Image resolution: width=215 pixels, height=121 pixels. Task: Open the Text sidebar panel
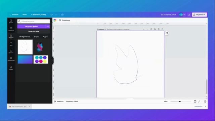11,44
